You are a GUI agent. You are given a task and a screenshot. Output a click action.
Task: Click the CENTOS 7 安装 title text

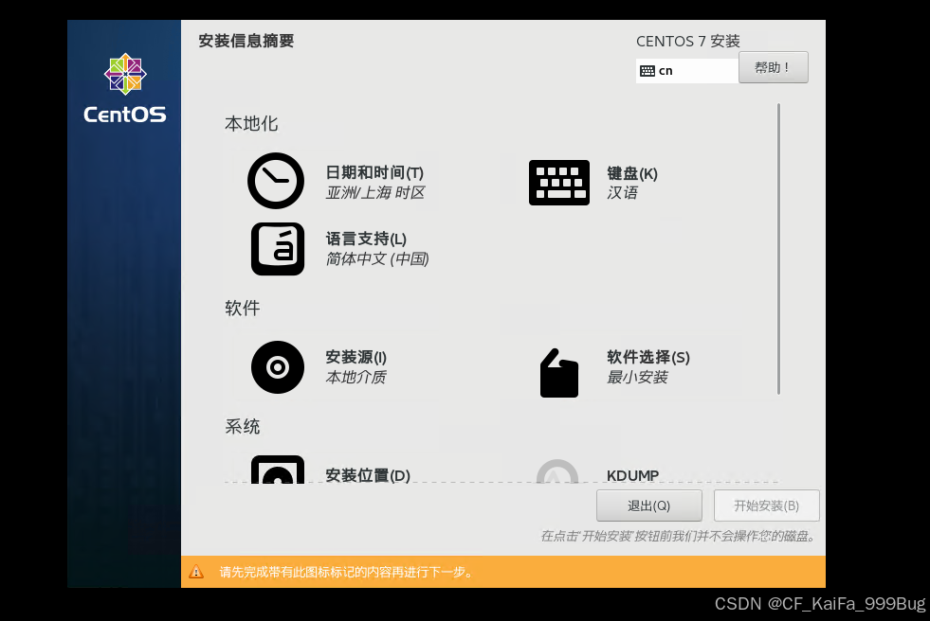point(688,42)
